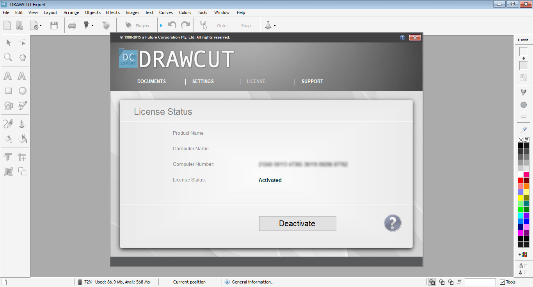533x287 pixels.
Task: Save the document with floppy icon
Action: [54, 26]
